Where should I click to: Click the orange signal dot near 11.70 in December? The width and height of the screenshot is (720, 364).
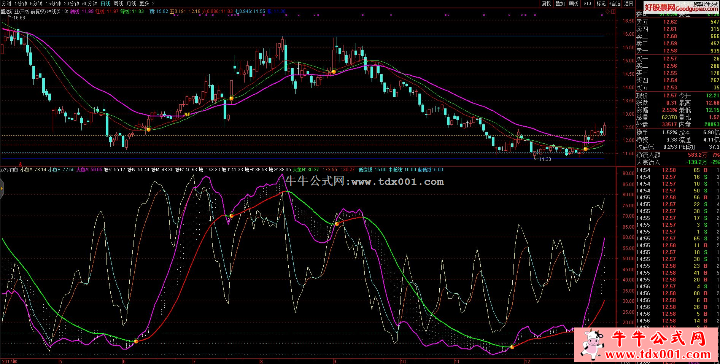[x=586, y=149]
